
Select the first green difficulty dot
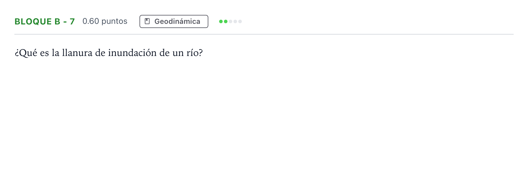(221, 21)
